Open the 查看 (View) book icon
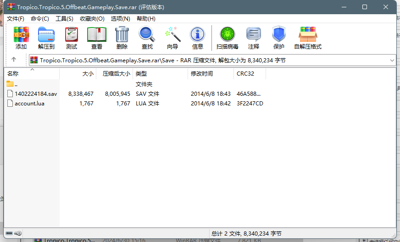Viewport: 400px width, 242px height. coord(97,34)
